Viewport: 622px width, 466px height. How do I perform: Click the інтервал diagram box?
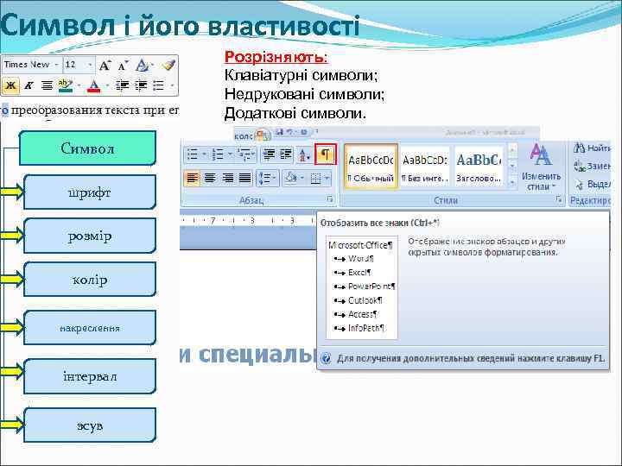[90, 376]
